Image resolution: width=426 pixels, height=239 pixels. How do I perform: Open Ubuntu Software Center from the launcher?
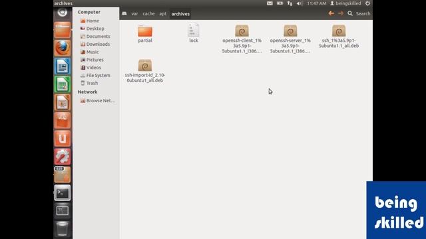point(62,121)
